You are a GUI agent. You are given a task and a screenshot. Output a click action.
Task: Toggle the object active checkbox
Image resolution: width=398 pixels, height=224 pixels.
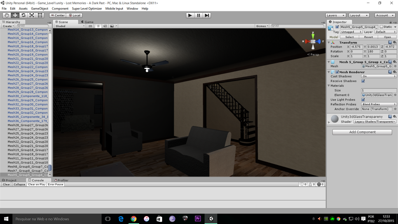pyautogui.click(x=337, y=27)
